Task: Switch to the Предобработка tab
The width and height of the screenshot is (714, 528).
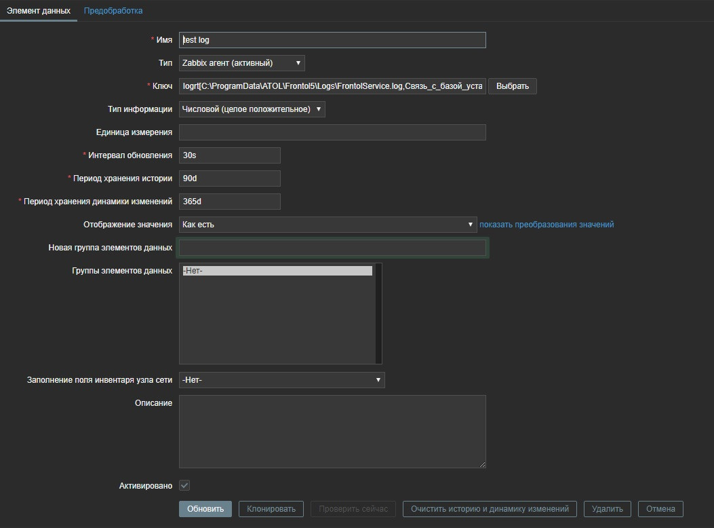Action: pyautogui.click(x=113, y=11)
